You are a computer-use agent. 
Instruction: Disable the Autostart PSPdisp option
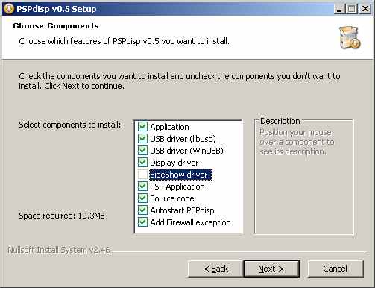coord(142,210)
